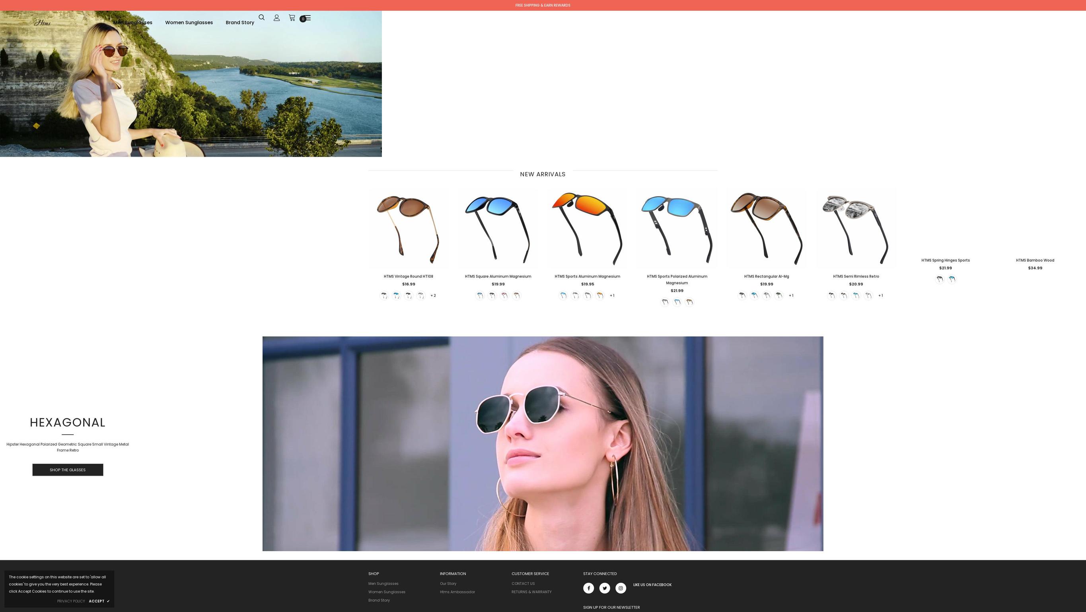Image resolution: width=1086 pixels, height=612 pixels.
Task: Accept cookies in the cookie notice
Action: (99, 601)
